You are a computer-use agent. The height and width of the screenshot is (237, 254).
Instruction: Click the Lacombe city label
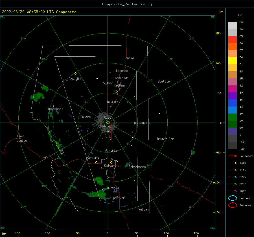[x=122, y=71]
